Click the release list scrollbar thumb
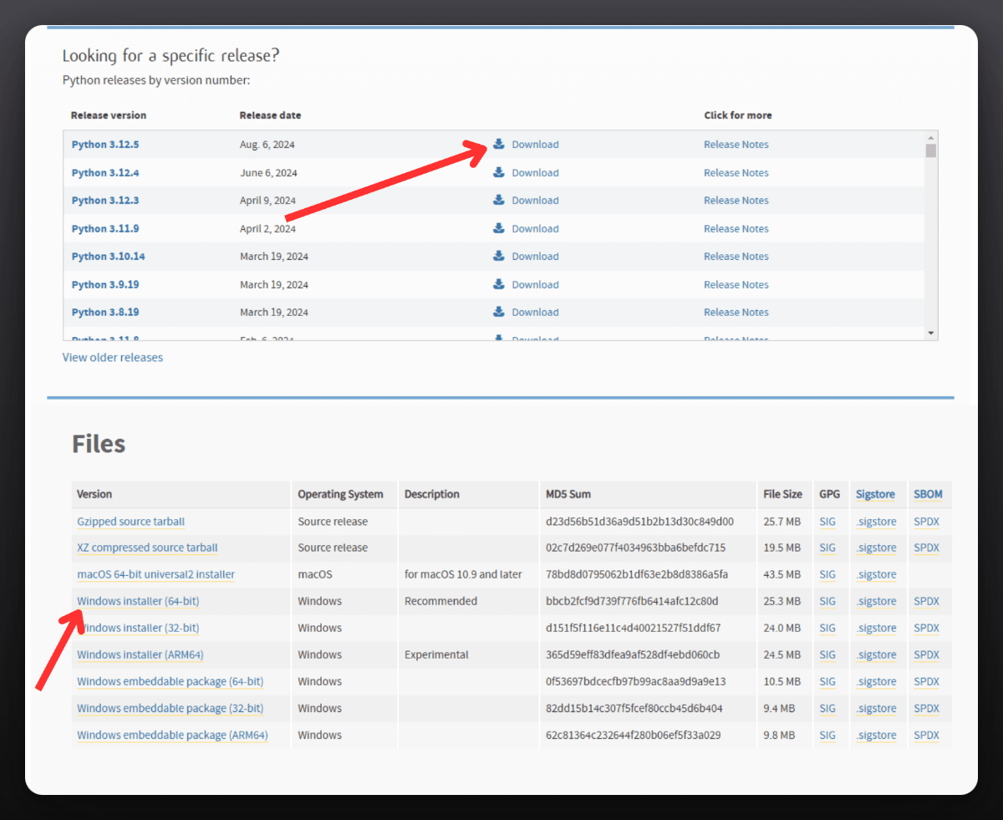1003x820 pixels. coord(931,150)
